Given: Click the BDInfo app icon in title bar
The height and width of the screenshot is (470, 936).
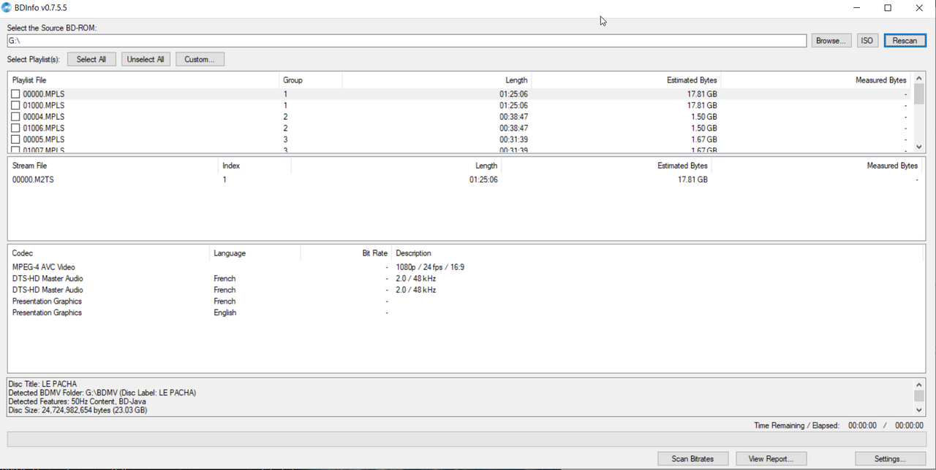Looking at the screenshot, I should pyautogui.click(x=7, y=8).
